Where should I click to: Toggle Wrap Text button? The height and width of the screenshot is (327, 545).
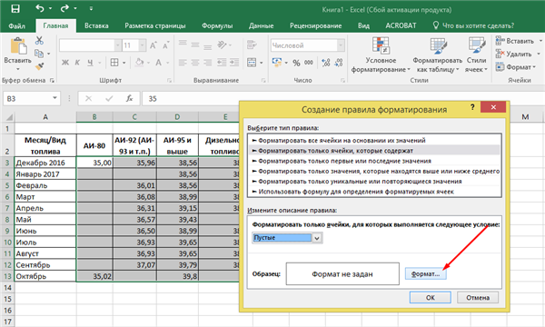tap(252, 45)
